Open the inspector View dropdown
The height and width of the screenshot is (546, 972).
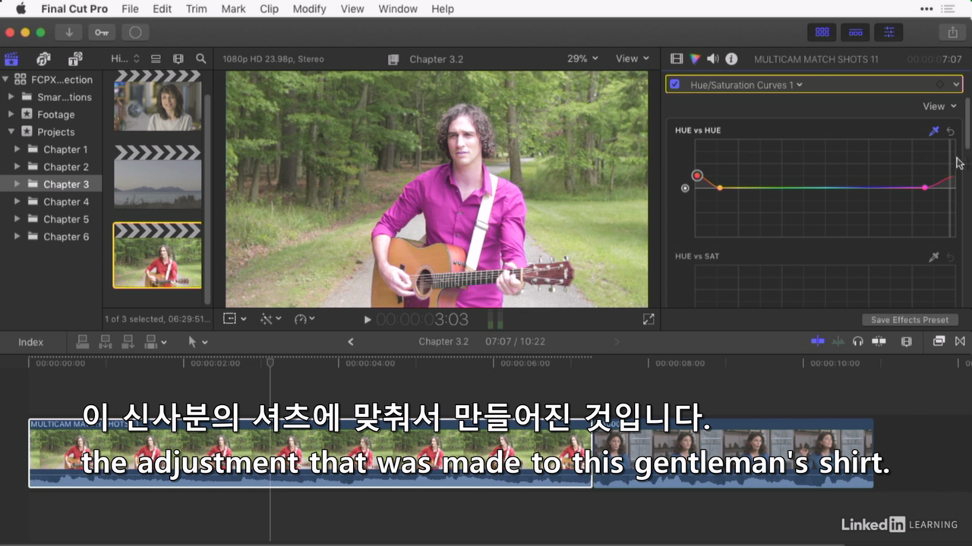tap(939, 106)
